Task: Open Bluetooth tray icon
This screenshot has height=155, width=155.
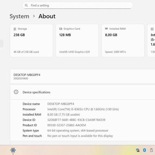Action: point(144,150)
